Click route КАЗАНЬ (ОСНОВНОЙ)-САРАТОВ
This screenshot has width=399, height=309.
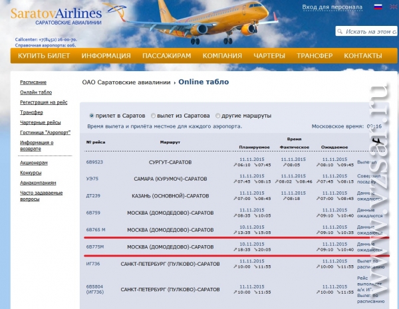[x=170, y=196]
